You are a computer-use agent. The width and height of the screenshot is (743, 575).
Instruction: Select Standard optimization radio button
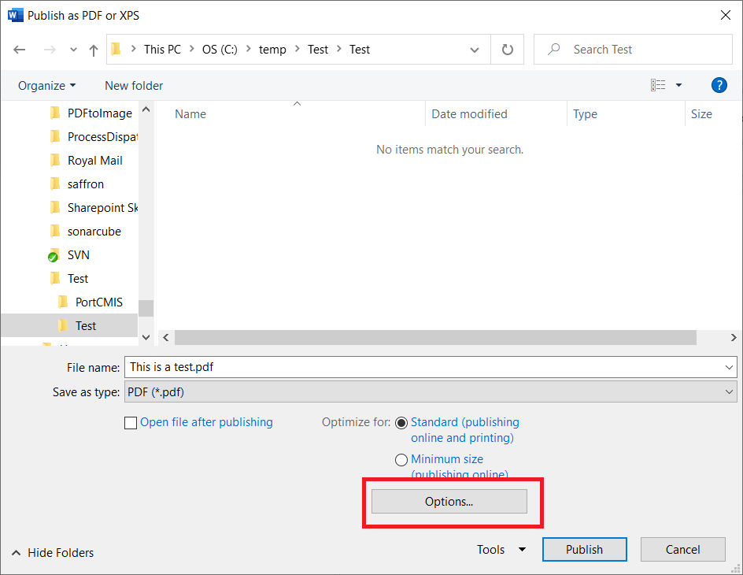pyautogui.click(x=401, y=423)
